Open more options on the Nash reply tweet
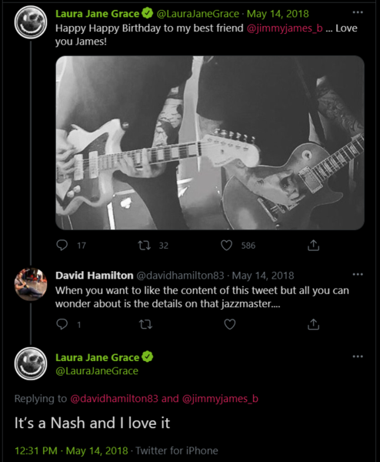380x462 pixels. point(358,357)
